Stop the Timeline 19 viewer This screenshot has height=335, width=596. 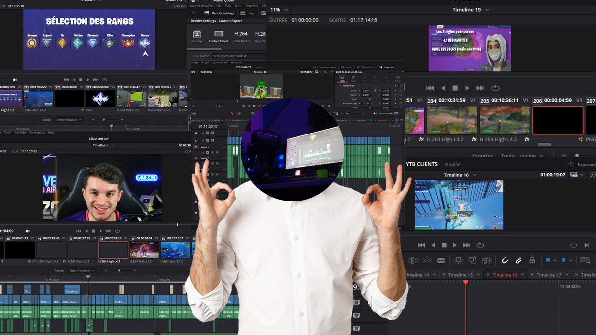(x=455, y=88)
